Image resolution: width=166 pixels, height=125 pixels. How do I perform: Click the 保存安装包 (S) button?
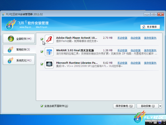click(x=124, y=106)
